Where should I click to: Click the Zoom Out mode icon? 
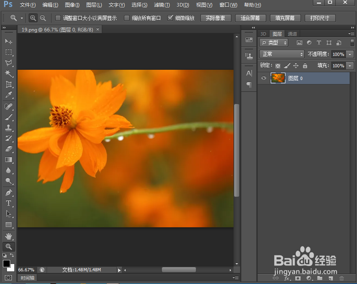tap(43, 18)
